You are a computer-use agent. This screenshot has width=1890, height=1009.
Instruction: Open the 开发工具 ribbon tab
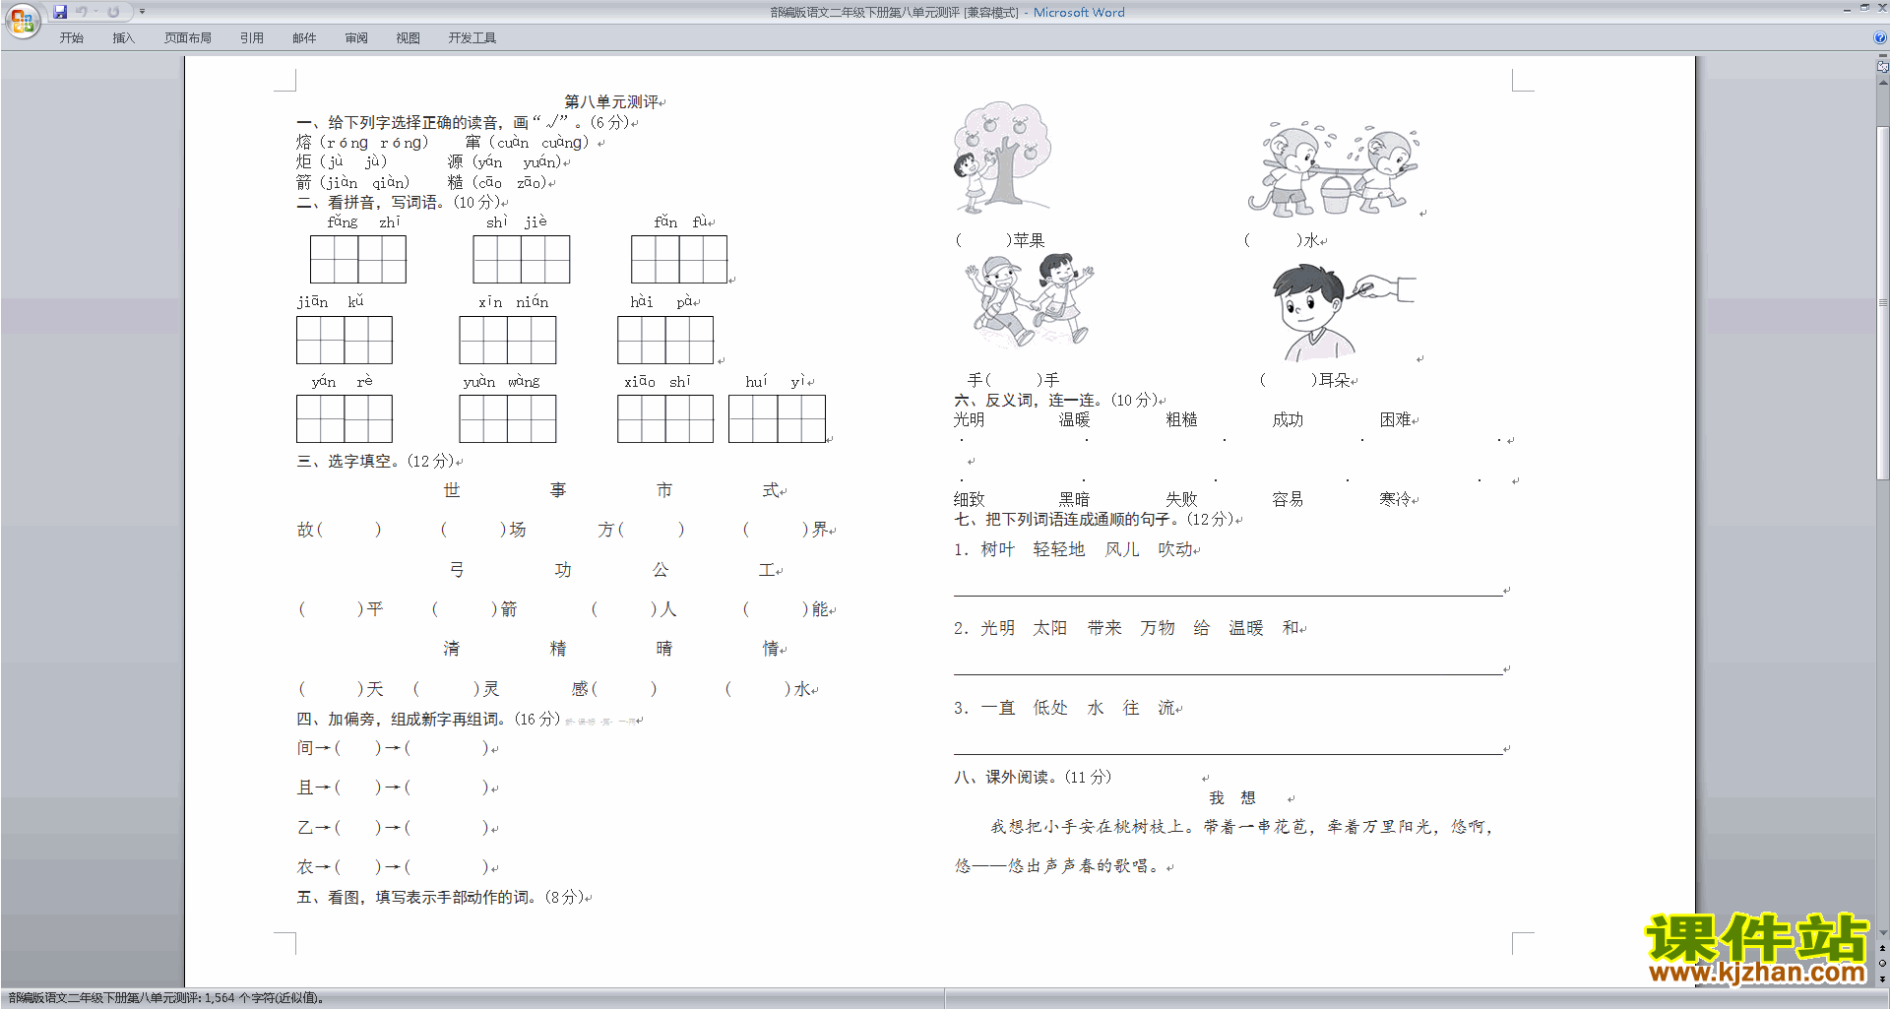coord(472,38)
